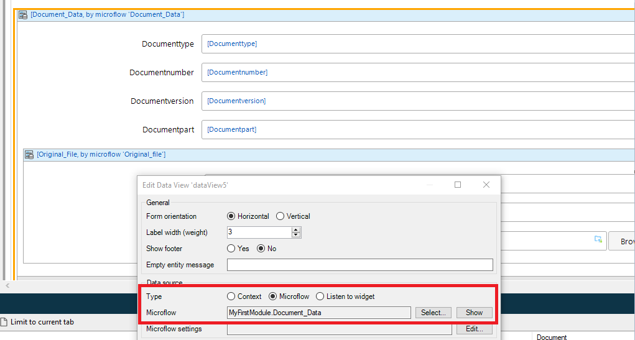
Task: Click the Select... microflow button
Action: (x=433, y=313)
